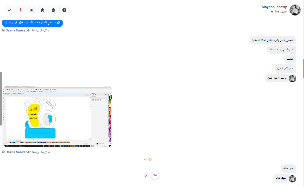The height and width of the screenshot is (187, 304).
Task: Click the left vertical scrollbar handle
Action: click(x=1, y=98)
